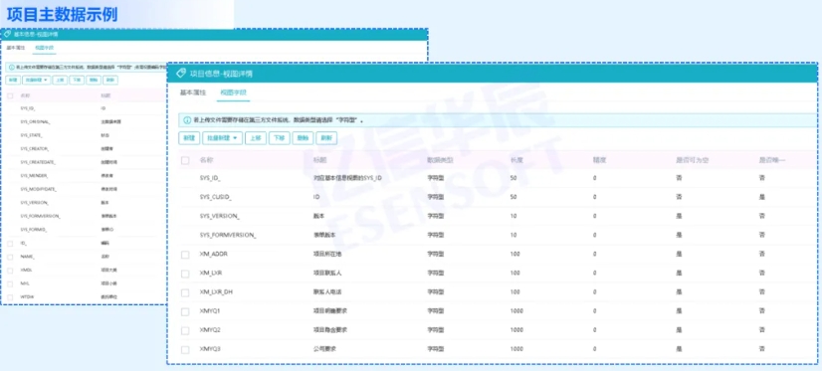Screen dimensions: 822x371
Task: Open 批量新建 dropdown in 项目信息 window
Action: 222,138
